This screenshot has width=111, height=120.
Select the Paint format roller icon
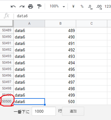(39, 6)
